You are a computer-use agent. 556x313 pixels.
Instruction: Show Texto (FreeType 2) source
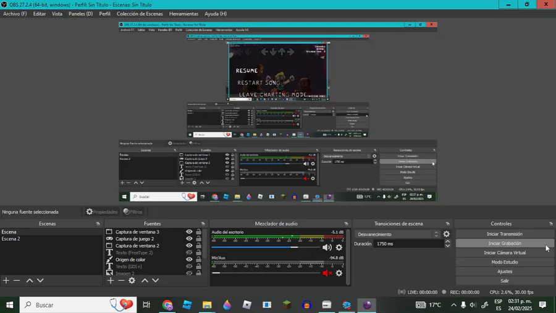point(190,252)
